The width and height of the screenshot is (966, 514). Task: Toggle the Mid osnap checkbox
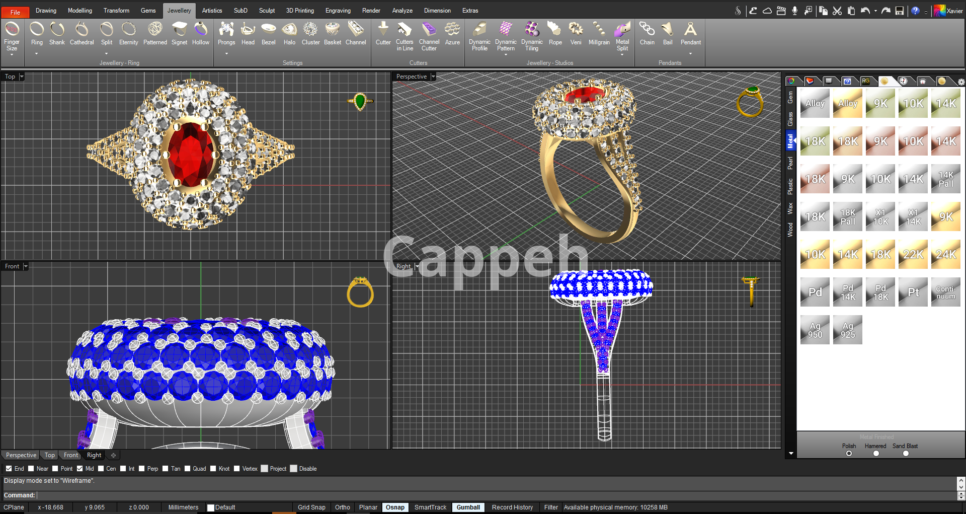click(x=80, y=469)
